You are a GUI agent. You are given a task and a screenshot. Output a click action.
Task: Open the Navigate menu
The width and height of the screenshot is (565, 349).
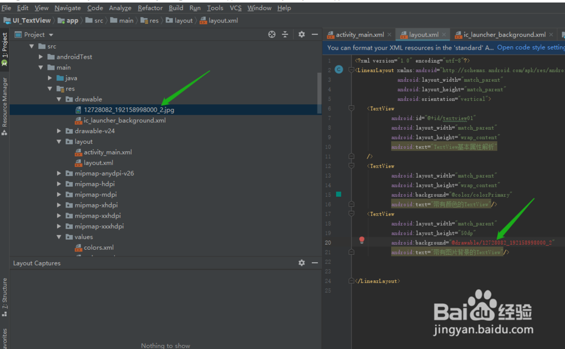click(x=68, y=8)
